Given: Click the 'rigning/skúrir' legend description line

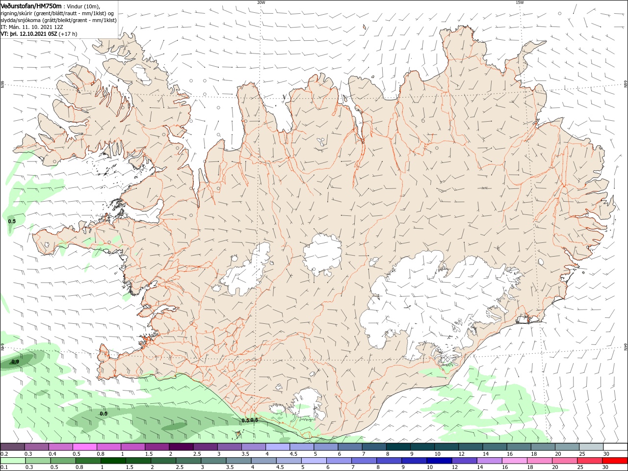Looking at the screenshot, I should click(58, 13).
